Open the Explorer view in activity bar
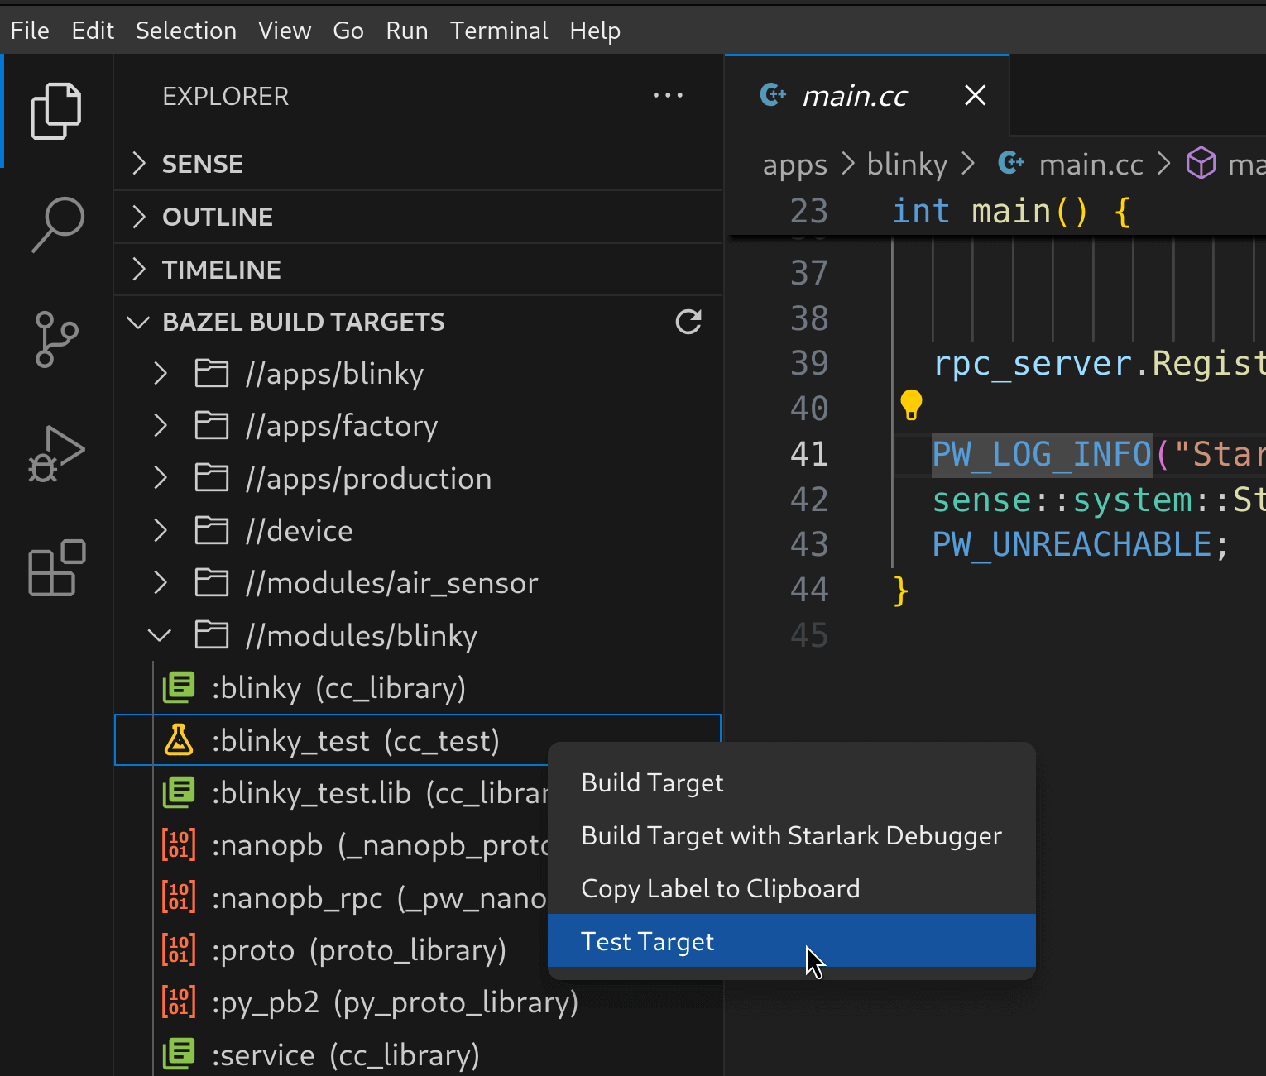This screenshot has height=1076, width=1266. (56, 111)
